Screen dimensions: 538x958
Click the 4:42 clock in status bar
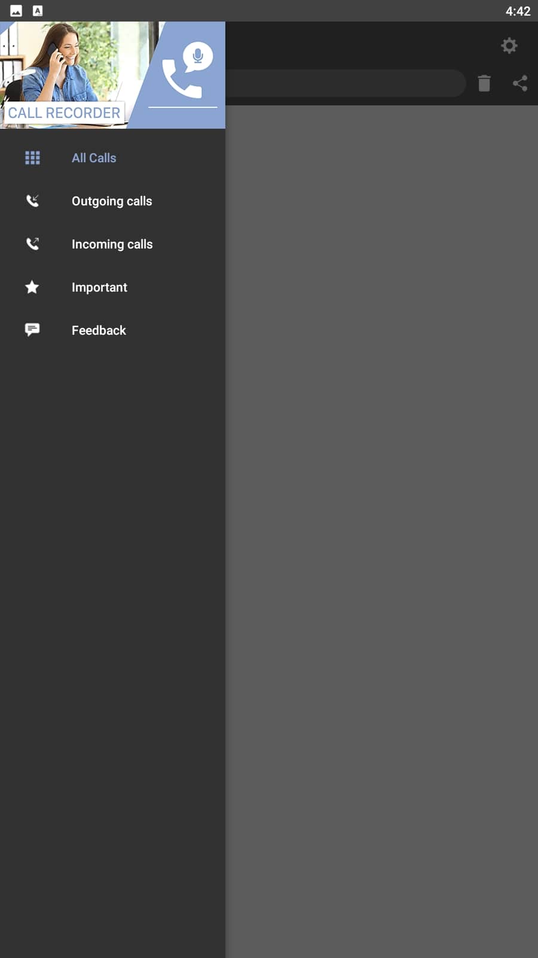pyautogui.click(x=518, y=11)
